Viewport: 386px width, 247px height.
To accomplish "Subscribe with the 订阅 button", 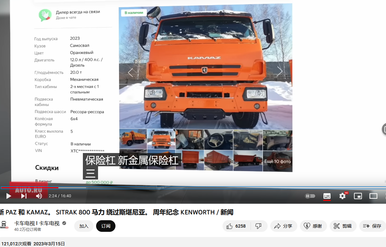I will point(105,226).
